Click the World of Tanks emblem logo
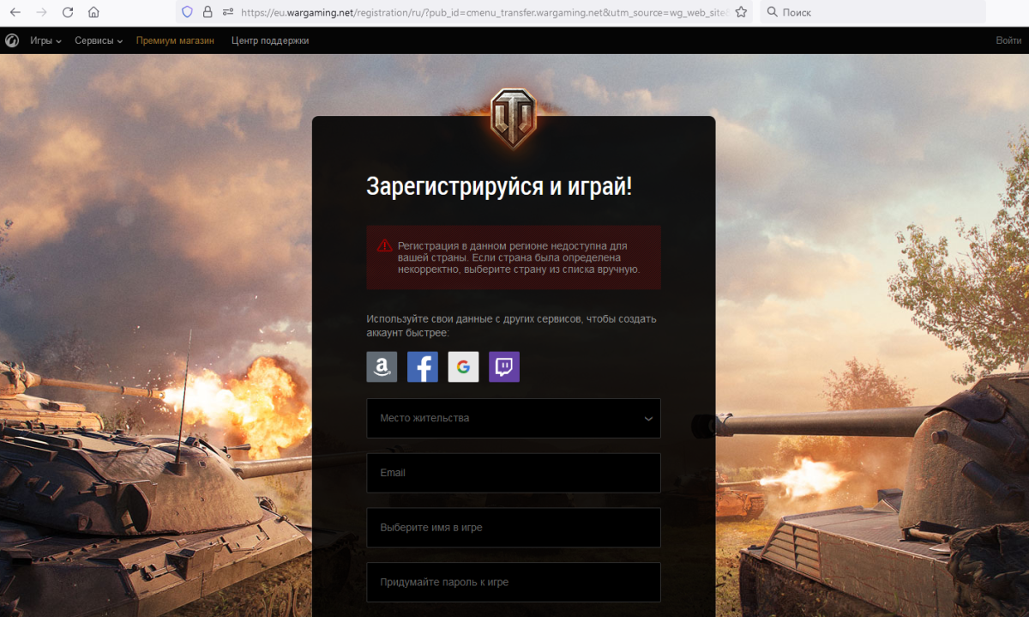 point(514,118)
